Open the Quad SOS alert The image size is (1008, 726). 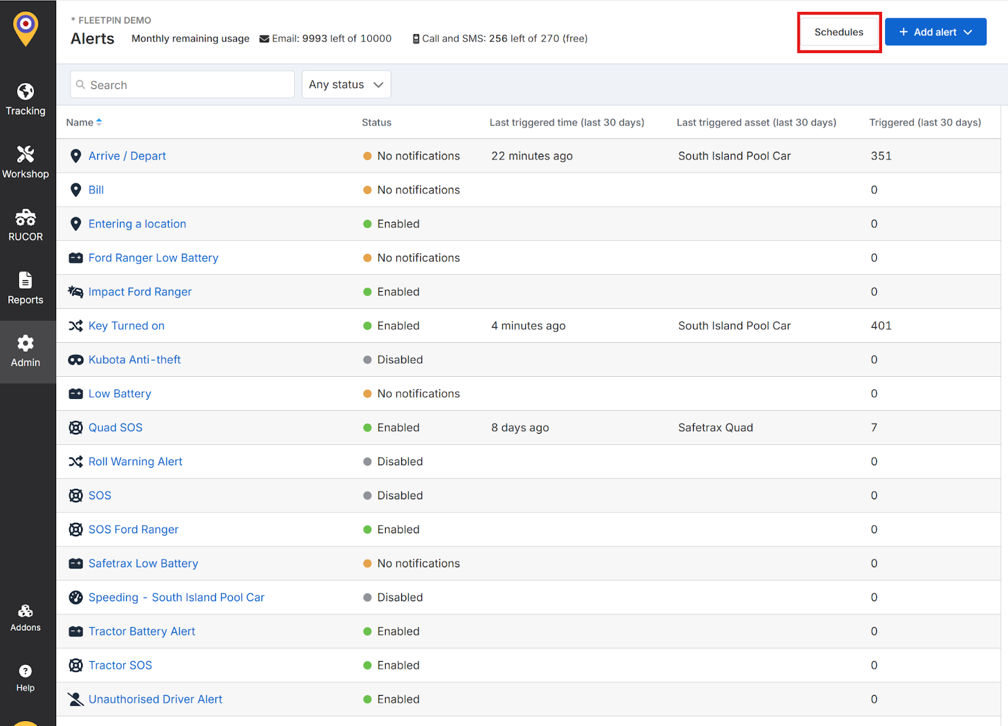pos(115,428)
